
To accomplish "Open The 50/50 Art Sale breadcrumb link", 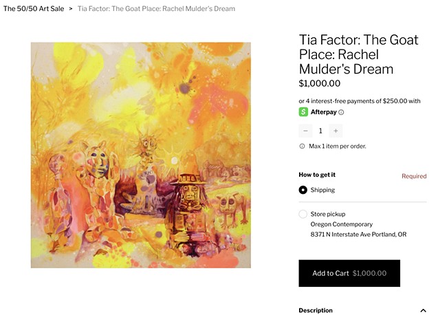I will [x=34, y=9].
